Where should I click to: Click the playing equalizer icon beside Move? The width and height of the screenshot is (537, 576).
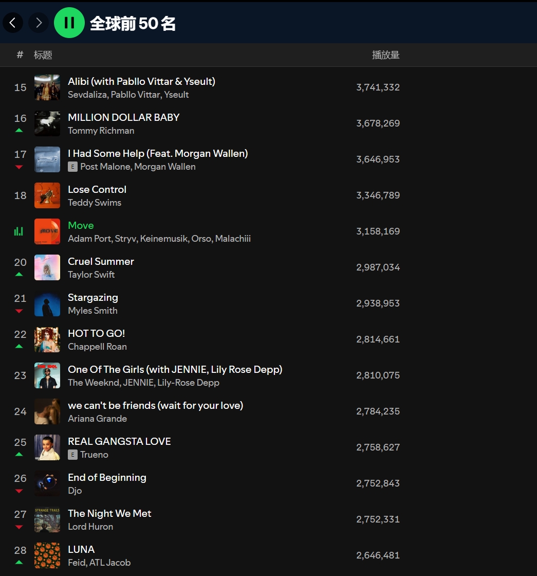coord(18,231)
